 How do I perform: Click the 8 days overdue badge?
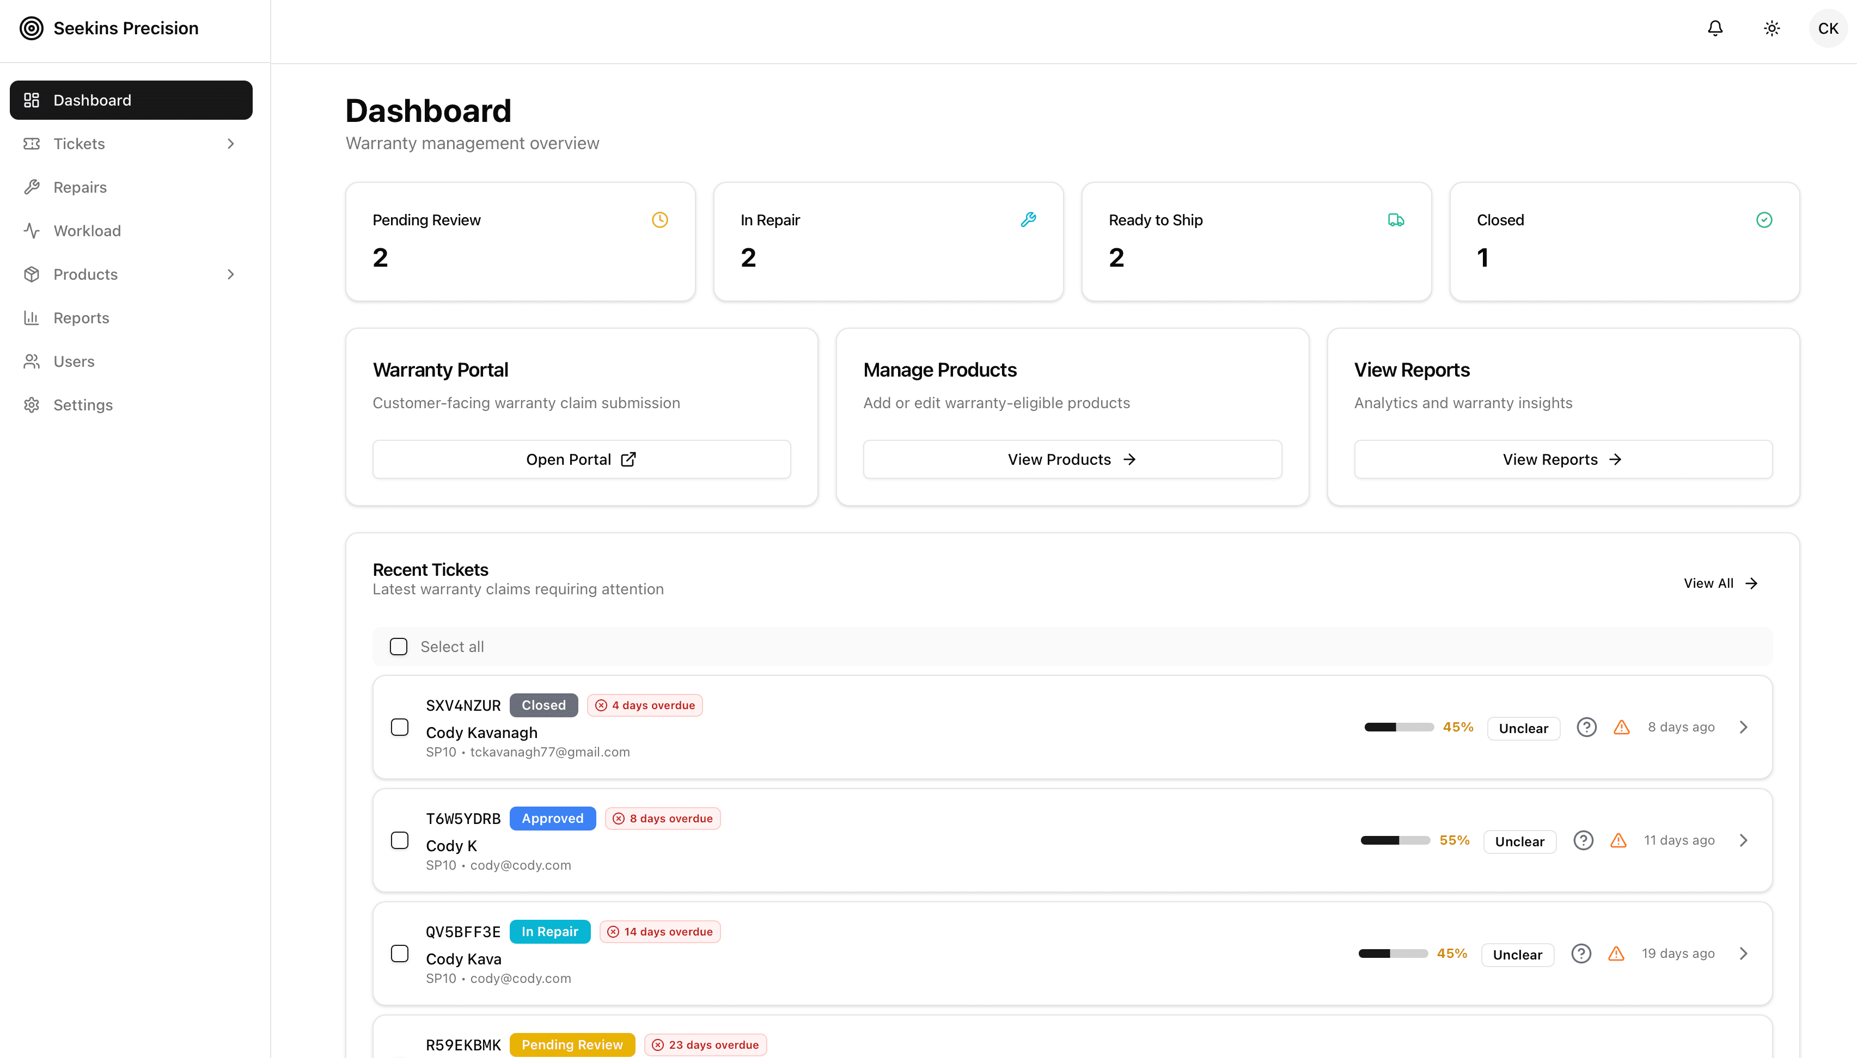[x=662, y=818]
